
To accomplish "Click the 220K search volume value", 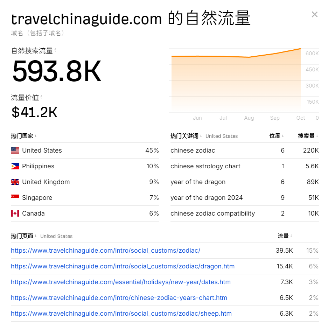I will tap(311, 150).
